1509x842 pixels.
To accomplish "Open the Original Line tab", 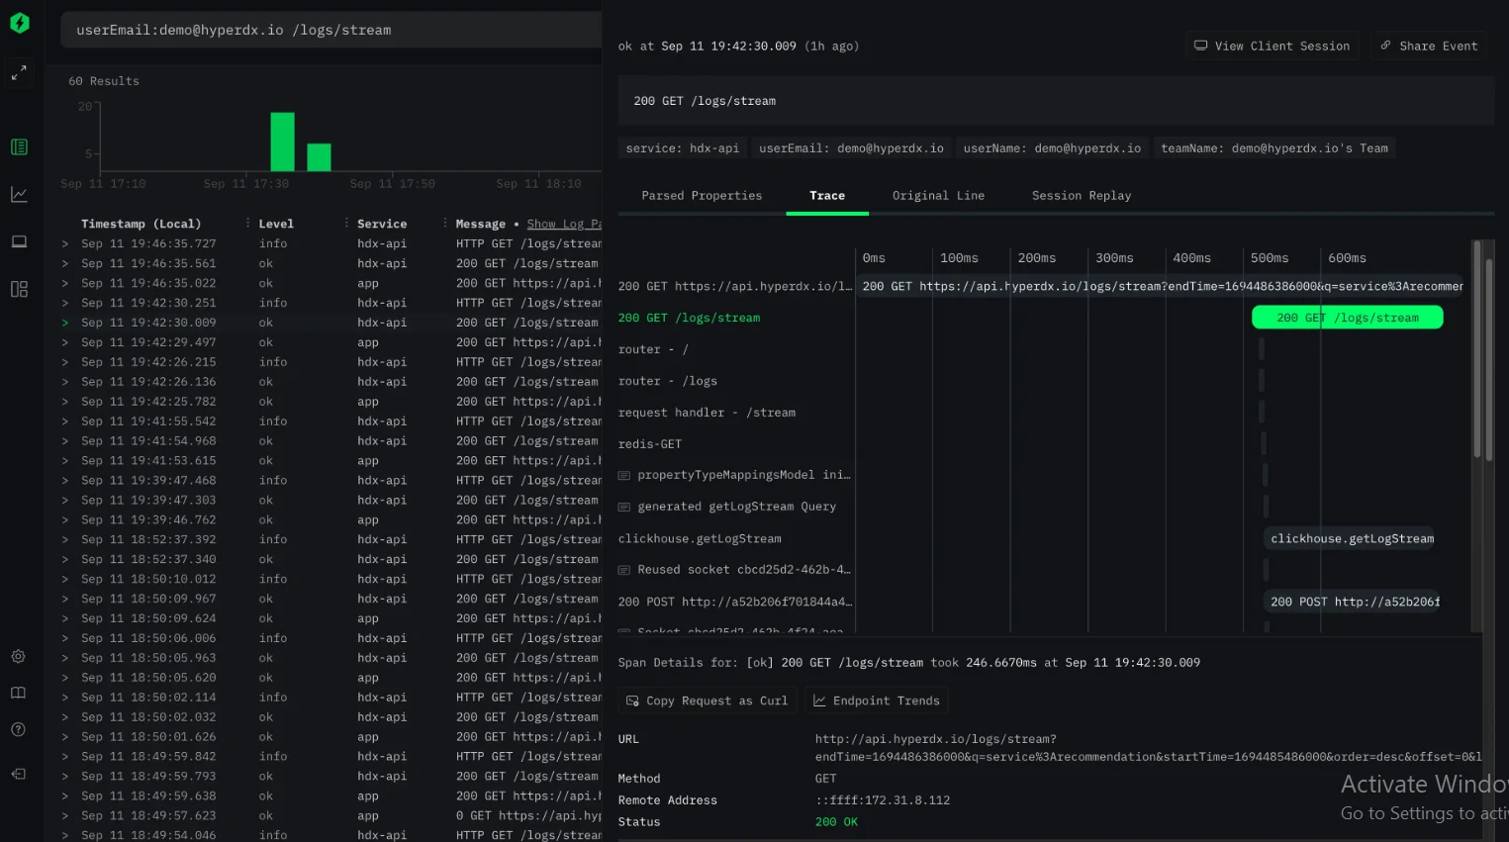I will tap(938, 196).
